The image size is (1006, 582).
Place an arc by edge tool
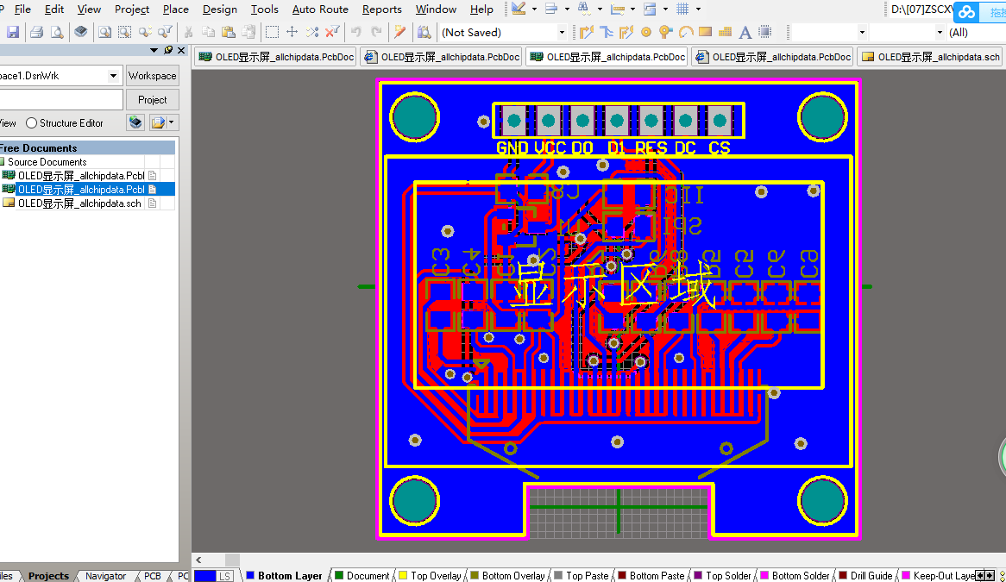686,32
